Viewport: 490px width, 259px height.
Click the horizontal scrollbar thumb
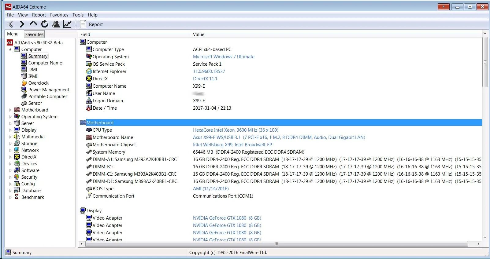276,244
